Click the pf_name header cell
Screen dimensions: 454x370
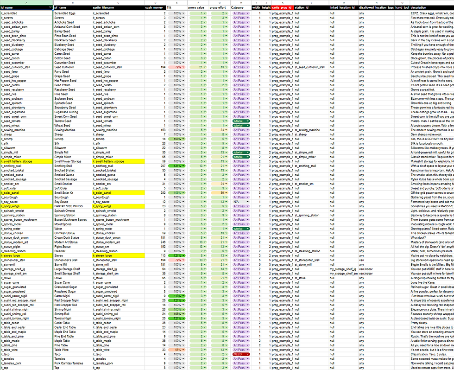click(x=73, y=7)
